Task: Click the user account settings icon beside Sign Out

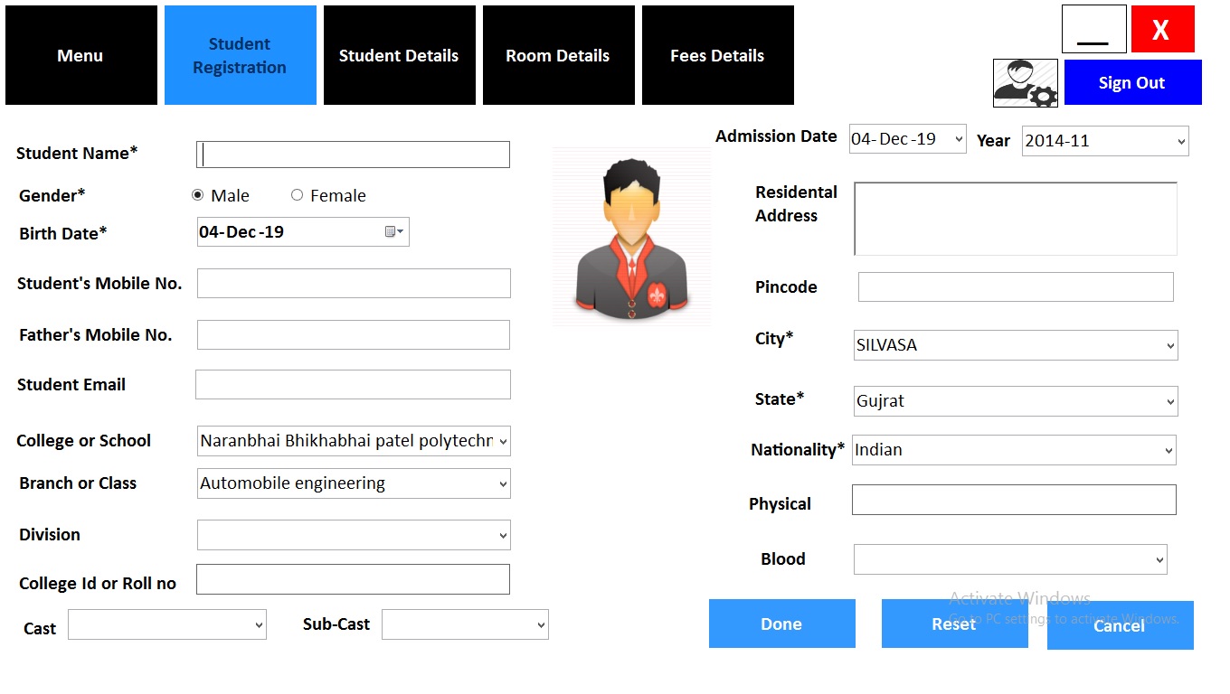Action: pyautogui.click(x=1025, y=82)
